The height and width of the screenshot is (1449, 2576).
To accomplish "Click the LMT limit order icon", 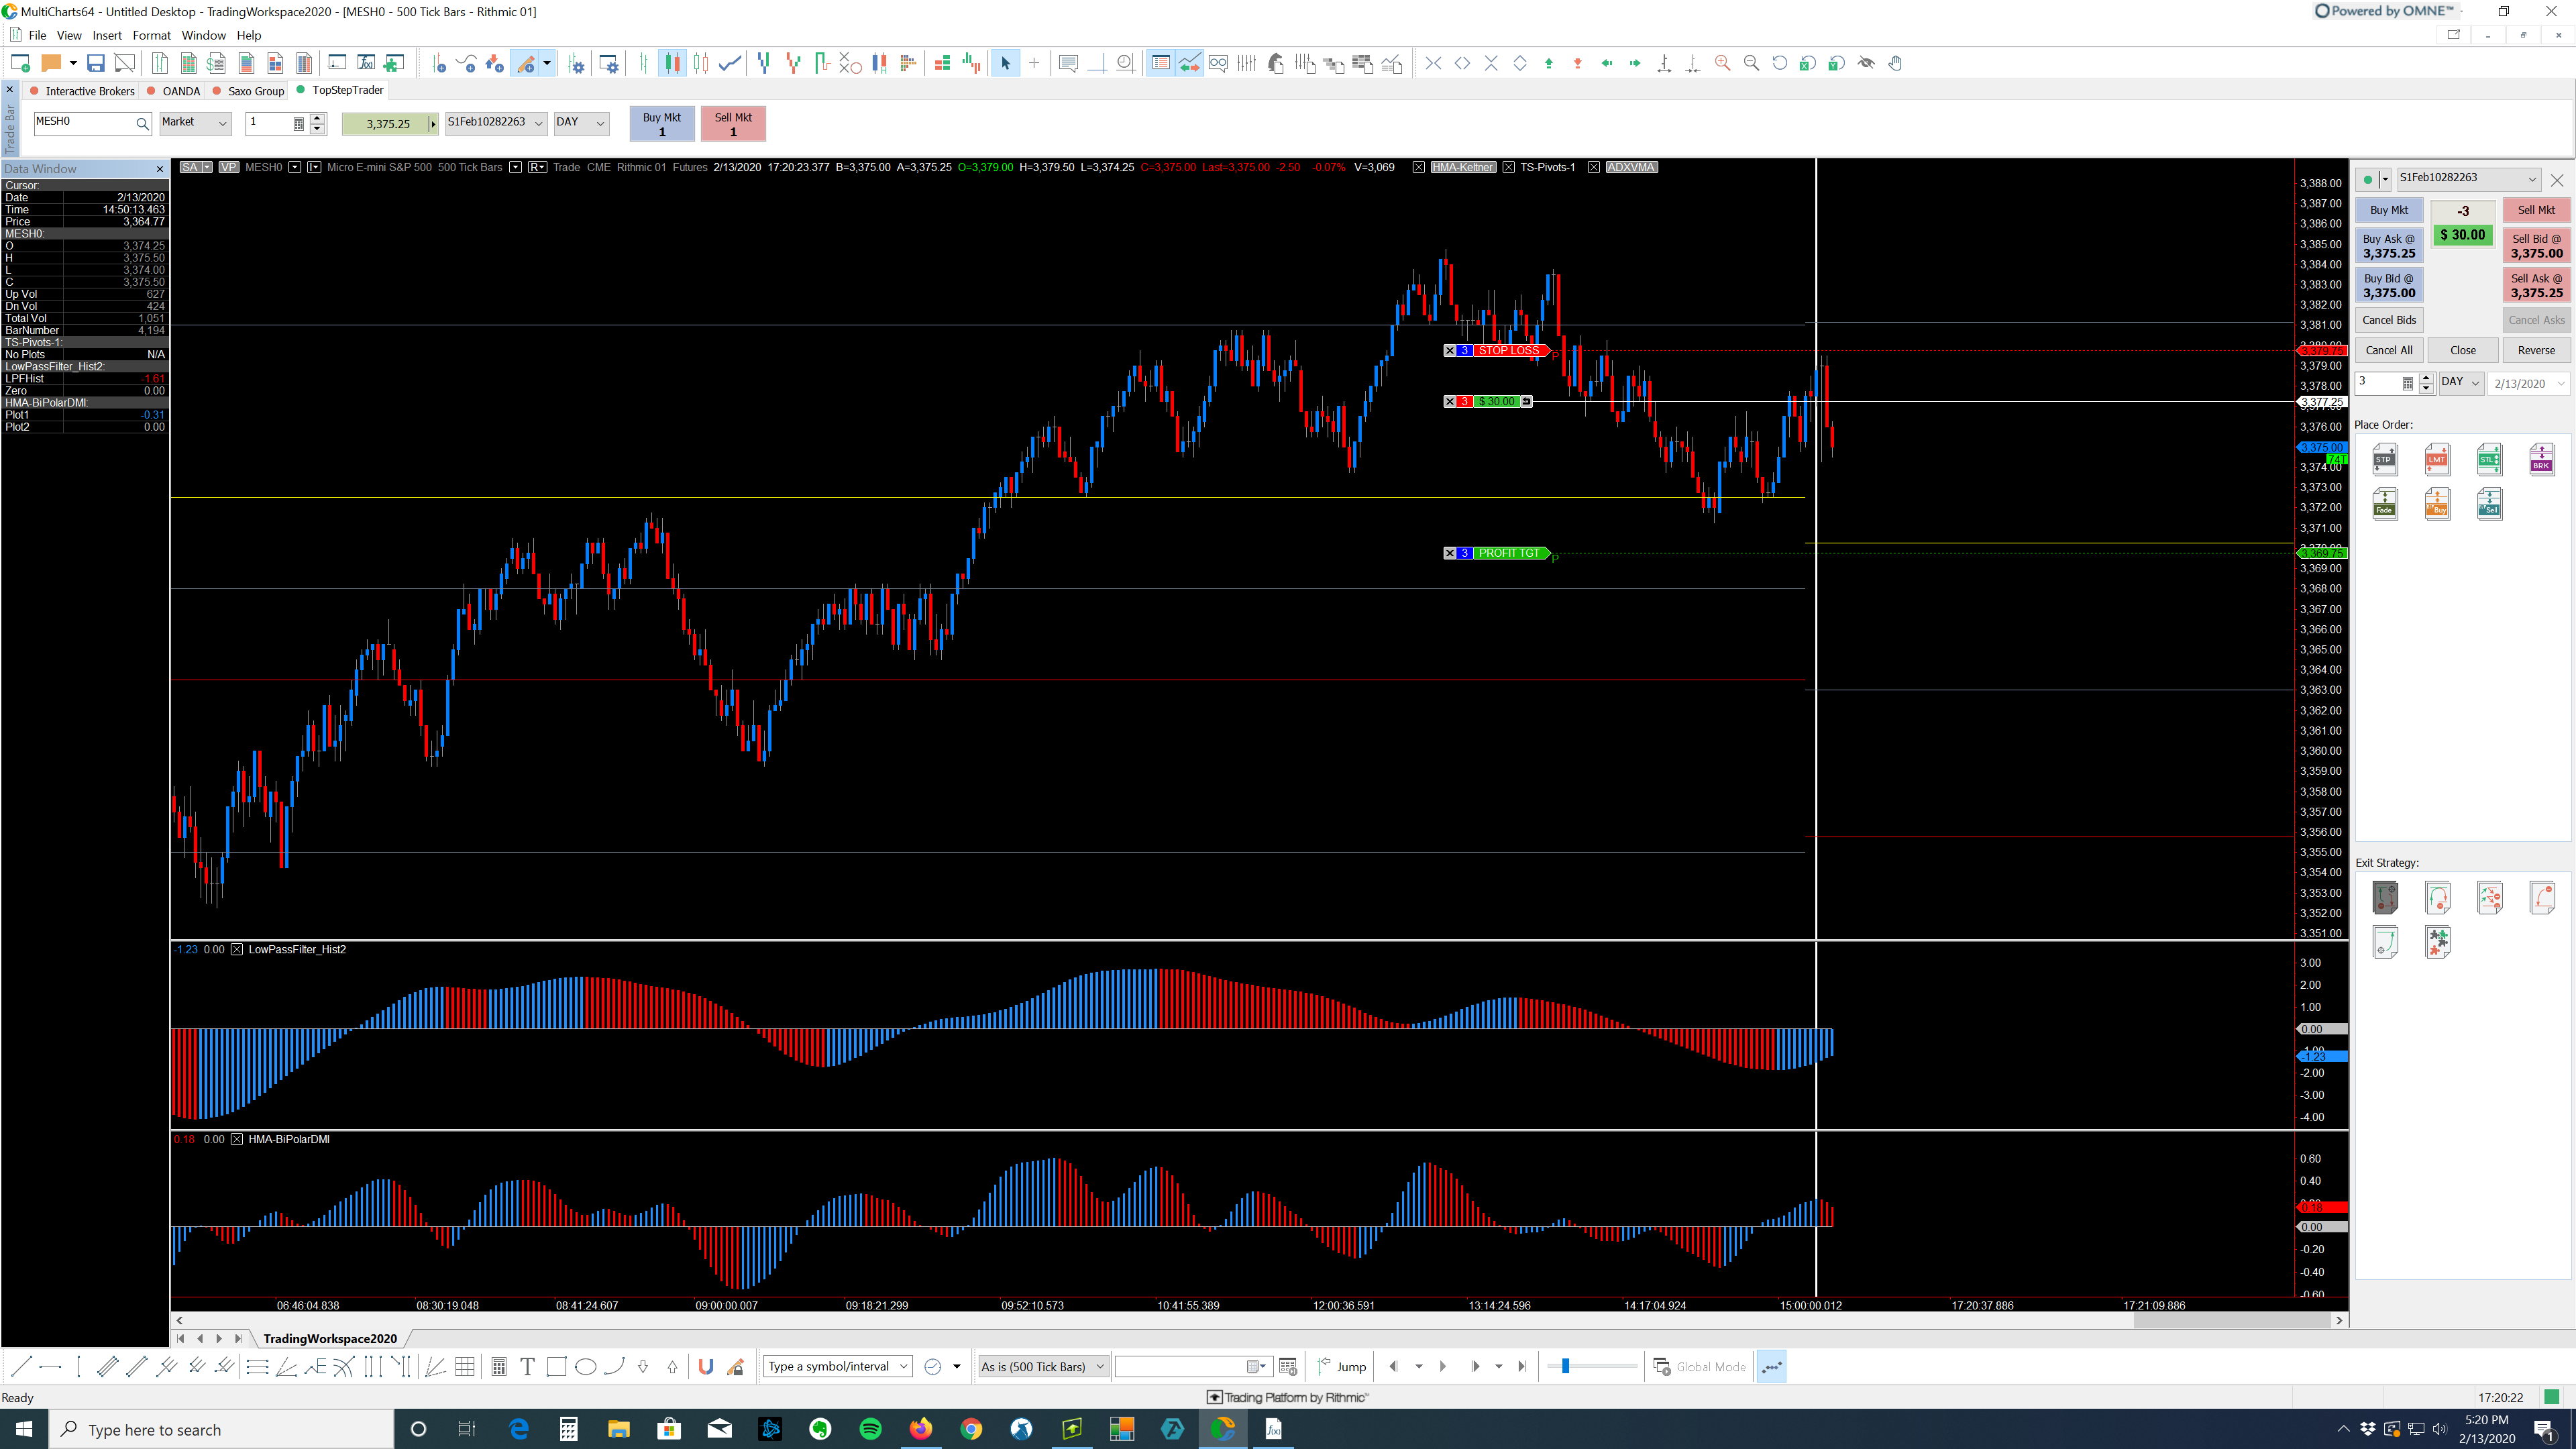I will click(x=2437, y=460).
